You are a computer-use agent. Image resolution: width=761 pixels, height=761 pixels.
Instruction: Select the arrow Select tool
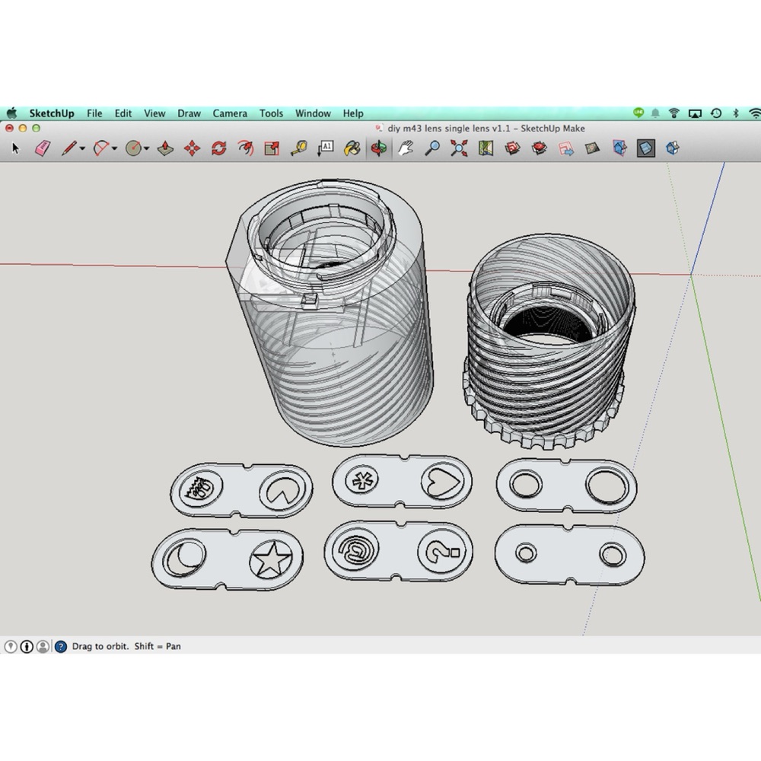click(x=15, y=148)
